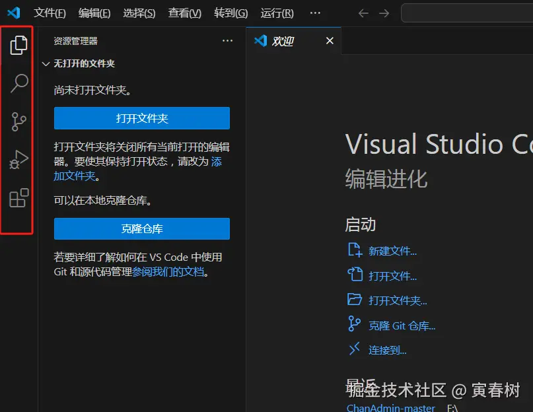The image size is (533, 412).
Task: Click the 打开文件 icon under 启动
Action: click(355, 275)
